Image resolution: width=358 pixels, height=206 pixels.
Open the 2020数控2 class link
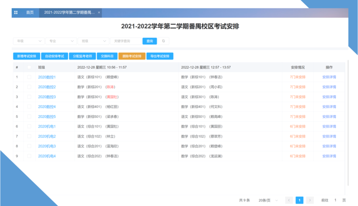pos(47,87)
